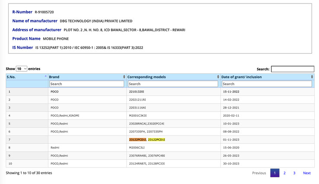Screen dimensions: 319x184
Task: Select cell 23028RNCAI,2302EPCC4I
Action: click(147, 124)
